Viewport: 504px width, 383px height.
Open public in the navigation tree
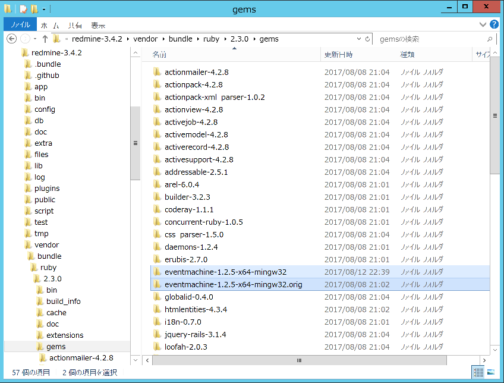(x=45, y=200)
